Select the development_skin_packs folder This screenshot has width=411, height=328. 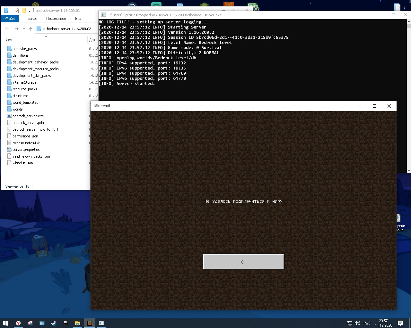32,76
